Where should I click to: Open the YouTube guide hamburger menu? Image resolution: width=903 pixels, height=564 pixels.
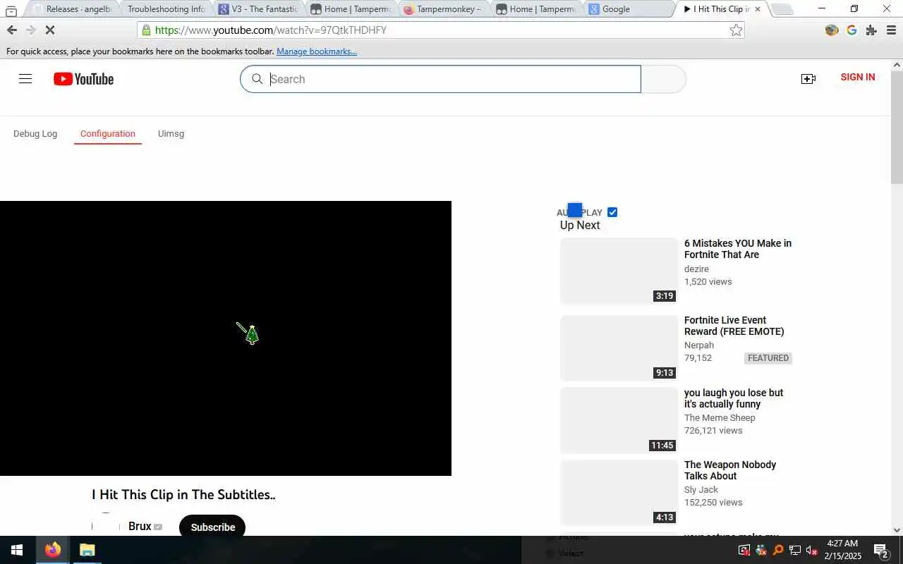25,79
